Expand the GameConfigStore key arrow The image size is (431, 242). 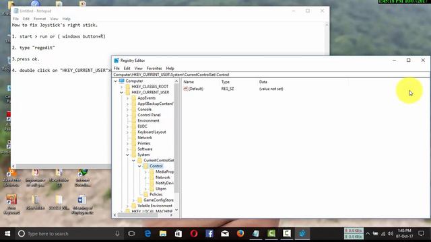[133, 200]
